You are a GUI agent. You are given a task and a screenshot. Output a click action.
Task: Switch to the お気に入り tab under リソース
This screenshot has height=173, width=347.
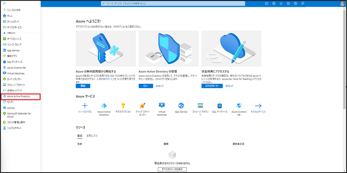pyautogui.click(x=92, y=136)
